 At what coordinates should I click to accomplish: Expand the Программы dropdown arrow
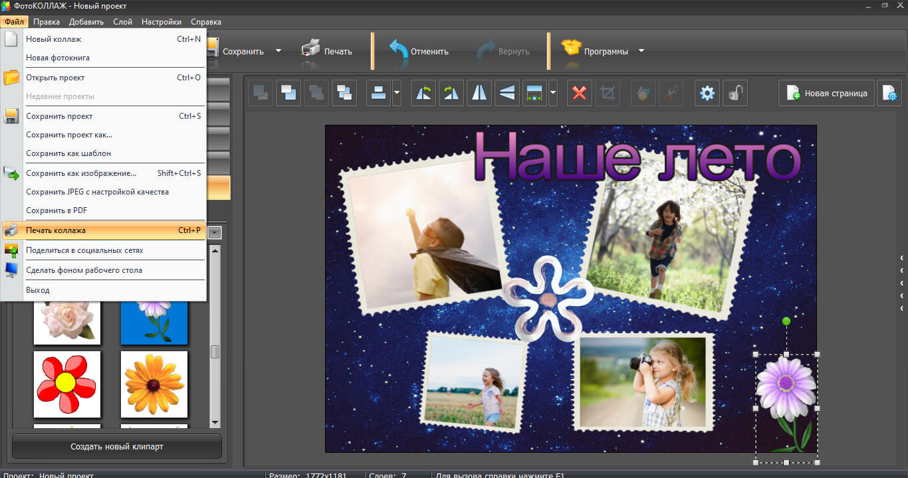[641, 51]
